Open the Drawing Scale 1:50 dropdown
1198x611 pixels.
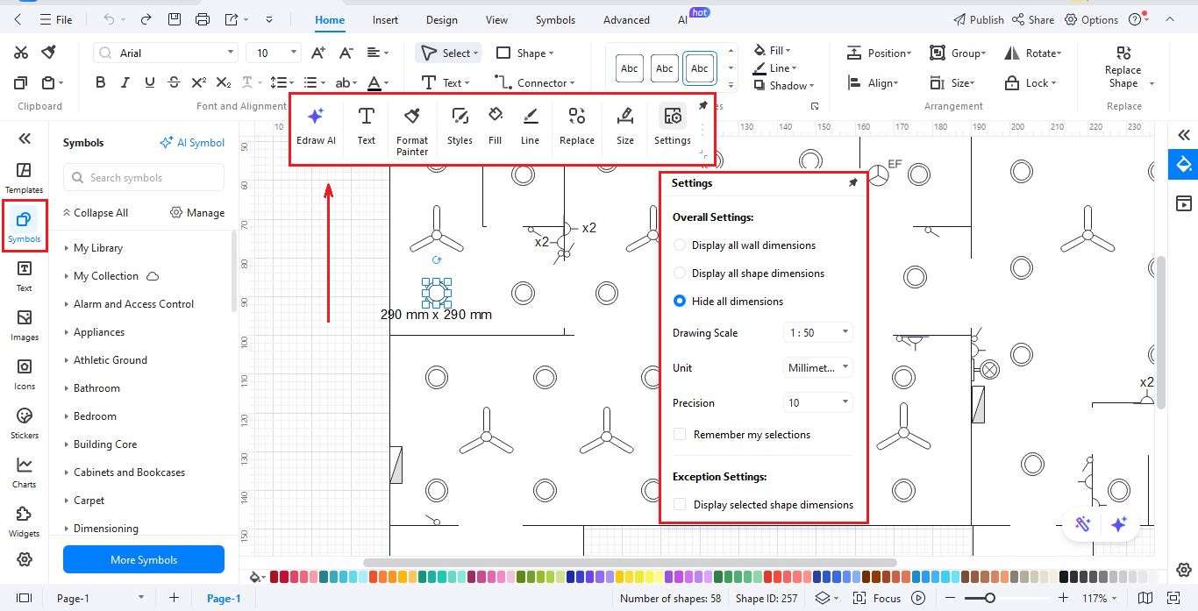click(817, 333)
